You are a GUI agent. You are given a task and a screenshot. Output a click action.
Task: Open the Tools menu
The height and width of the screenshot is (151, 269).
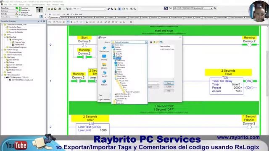[x=49, y=5]
